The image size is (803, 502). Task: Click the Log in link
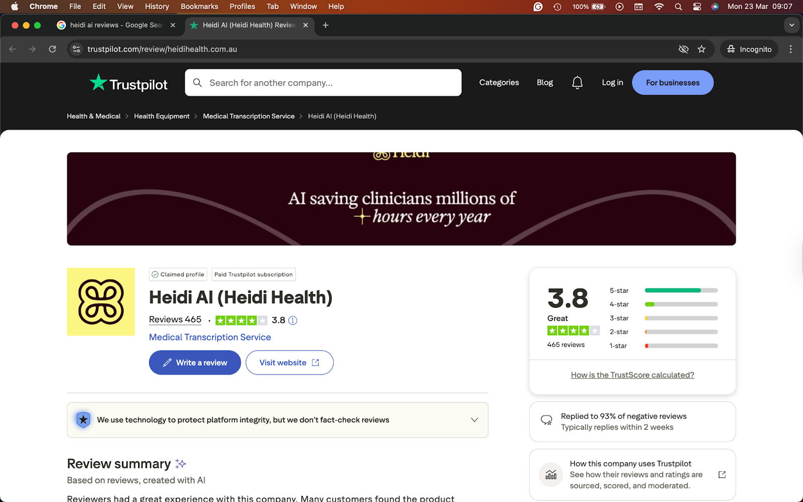[612, 82]
